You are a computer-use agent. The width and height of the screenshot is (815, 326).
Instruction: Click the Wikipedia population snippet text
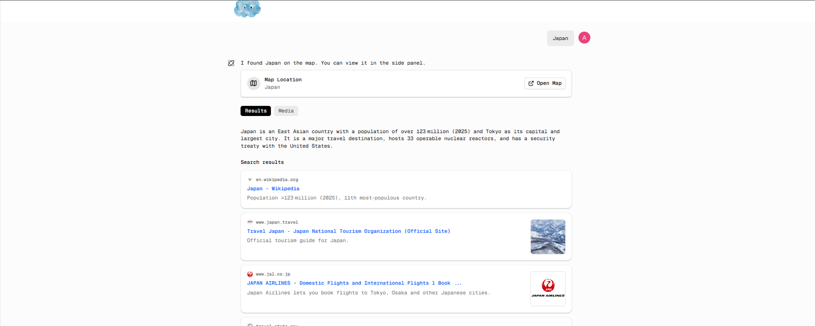337,198
